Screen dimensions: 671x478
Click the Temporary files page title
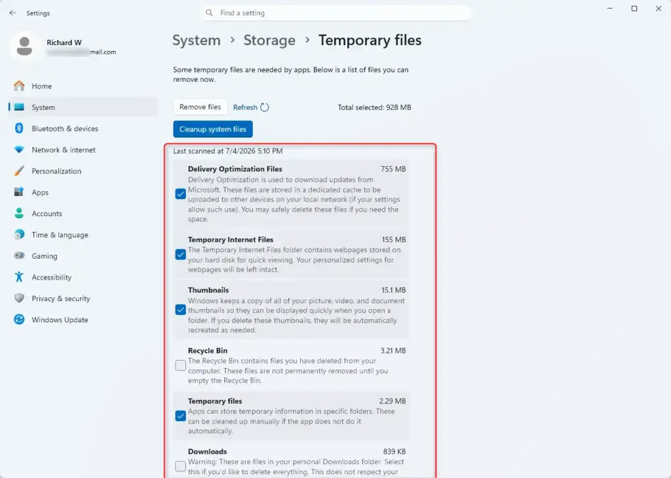click(370, 40)
